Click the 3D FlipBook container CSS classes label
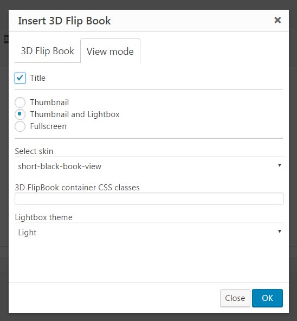The width and height of the screenshot is (297, 321). [77, 188]
